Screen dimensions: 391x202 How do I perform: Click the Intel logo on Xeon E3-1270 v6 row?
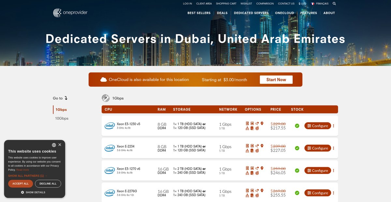(x=109, y=170)
